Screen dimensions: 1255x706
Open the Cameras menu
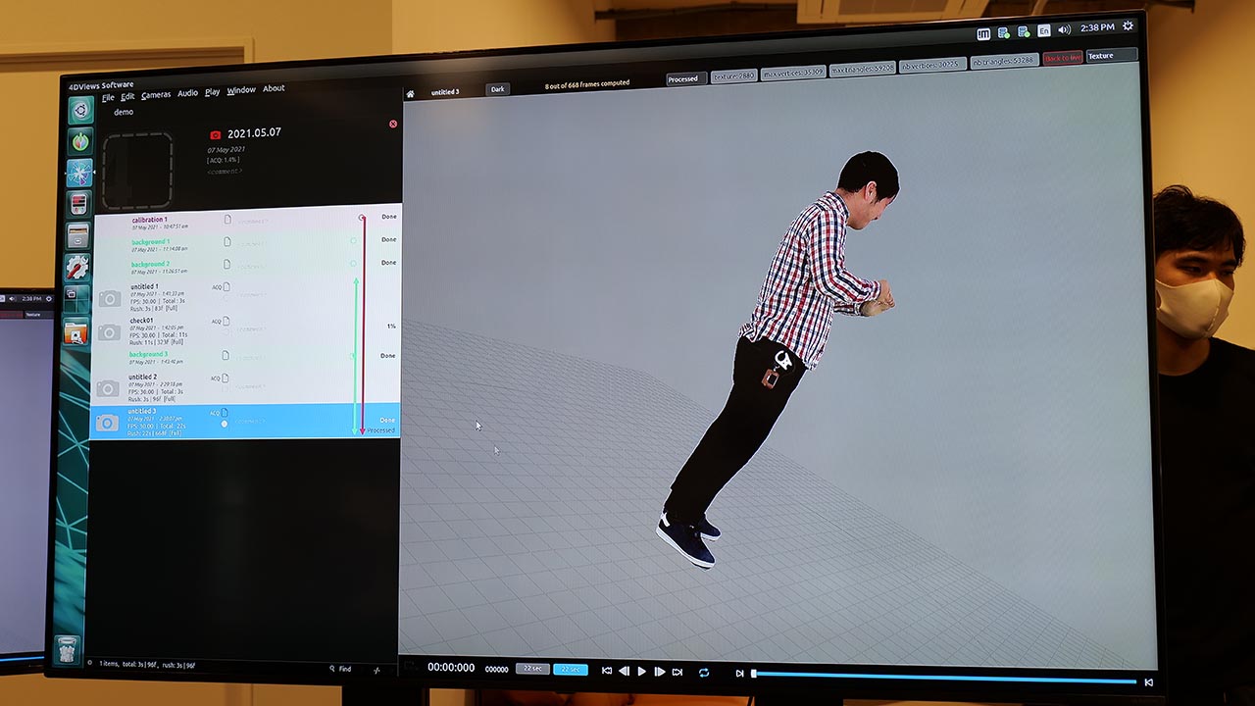coord(156,95)
